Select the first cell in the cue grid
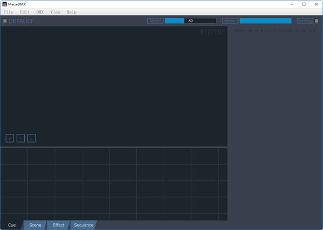 coord(14,156)
